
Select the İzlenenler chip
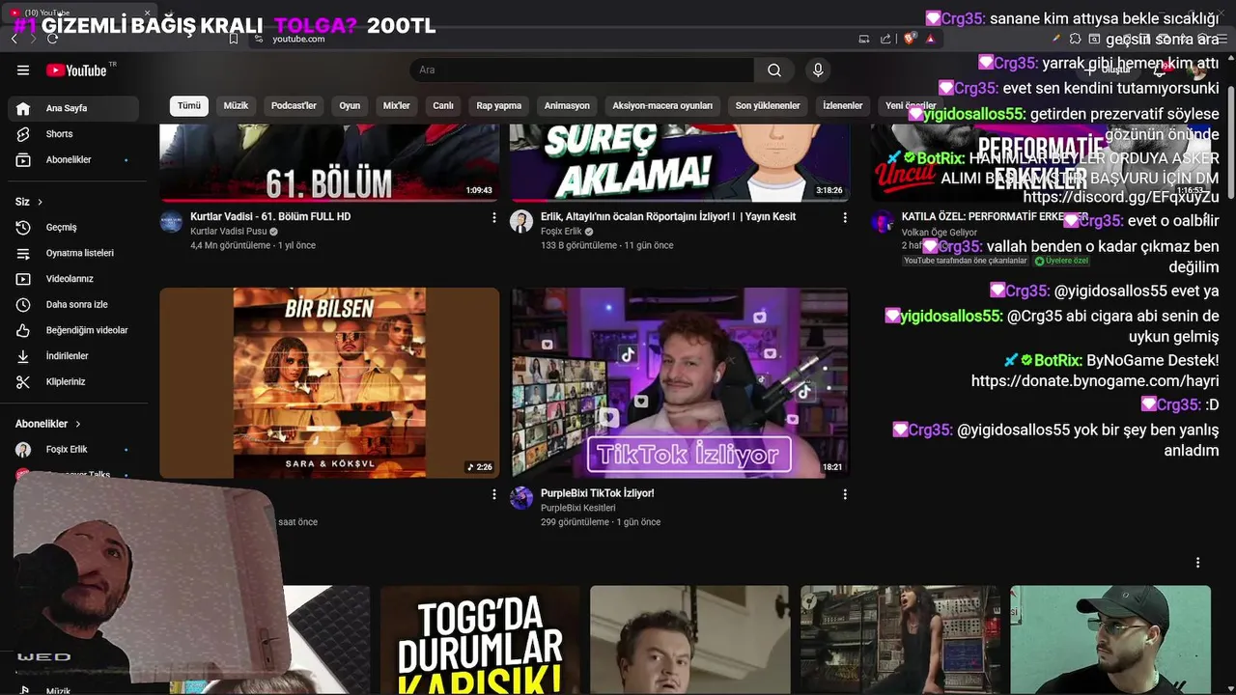(842, 106)
